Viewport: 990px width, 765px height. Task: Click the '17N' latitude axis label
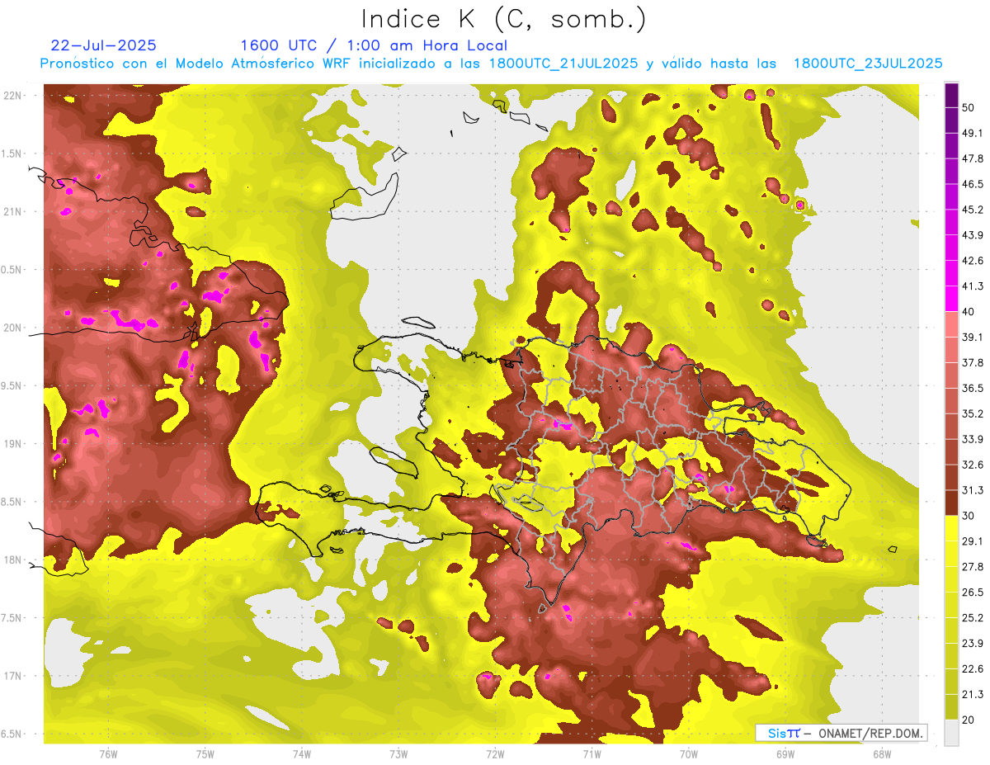point(12,676)
